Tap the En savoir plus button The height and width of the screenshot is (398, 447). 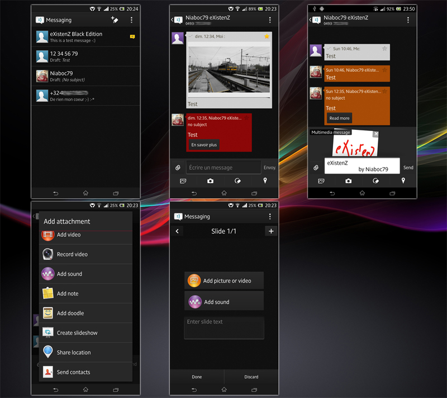[204, 145]
